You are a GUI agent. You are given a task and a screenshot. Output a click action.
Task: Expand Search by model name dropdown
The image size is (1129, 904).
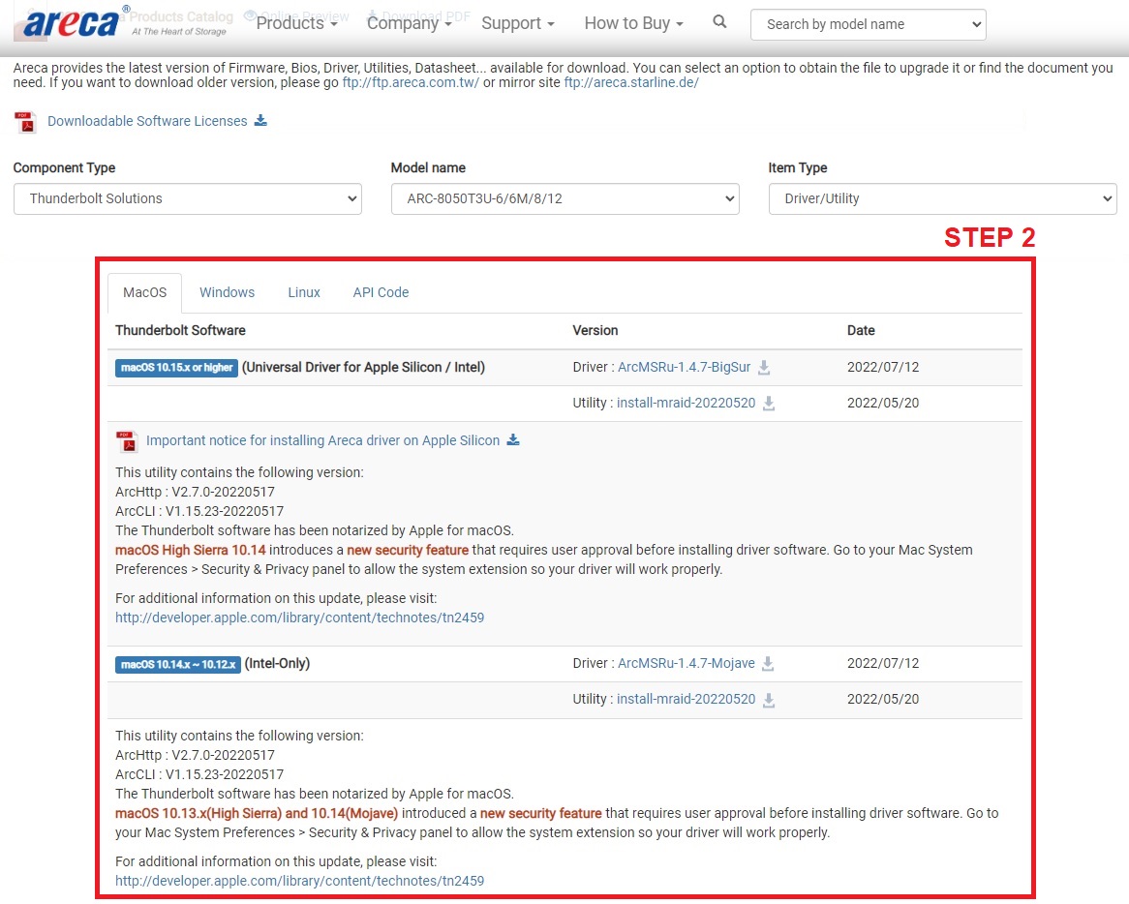click(868, 24)
